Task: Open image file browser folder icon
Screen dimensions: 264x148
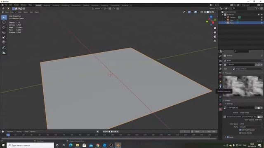Action: point(259,117)
